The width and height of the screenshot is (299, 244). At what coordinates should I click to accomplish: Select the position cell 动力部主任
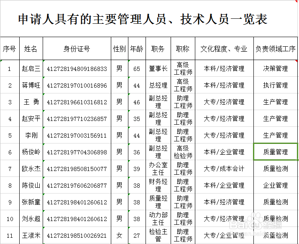point(158,219)
